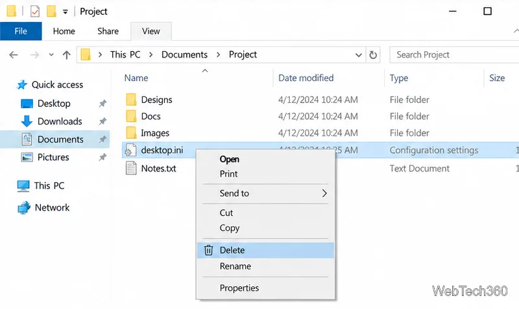Click the Configuration settings type cell
The image size is (519, 309).
pyautogui.click(x=433, y=150)
